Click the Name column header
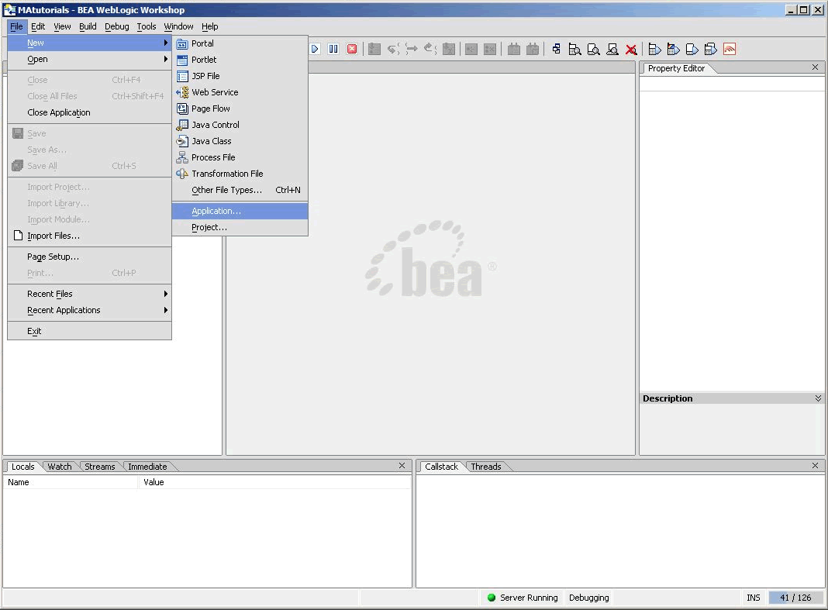The image size is (828, 610). (71, 482)
